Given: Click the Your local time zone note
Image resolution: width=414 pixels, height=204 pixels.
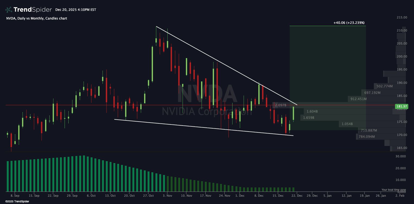Looking at the screenshot, I should [x=394, y=190].
